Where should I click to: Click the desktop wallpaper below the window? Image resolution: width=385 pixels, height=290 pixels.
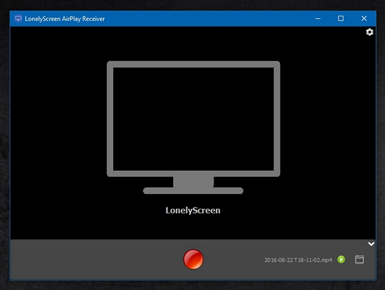[192, 285]
